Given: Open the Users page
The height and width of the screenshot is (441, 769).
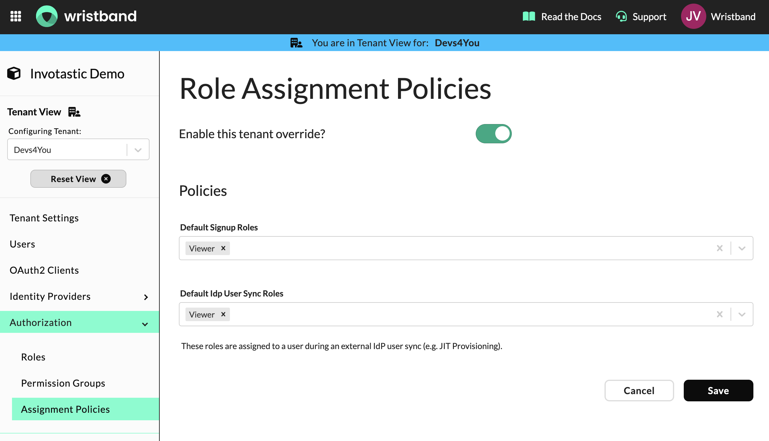Looking at the screenshot, I should 23,244.
